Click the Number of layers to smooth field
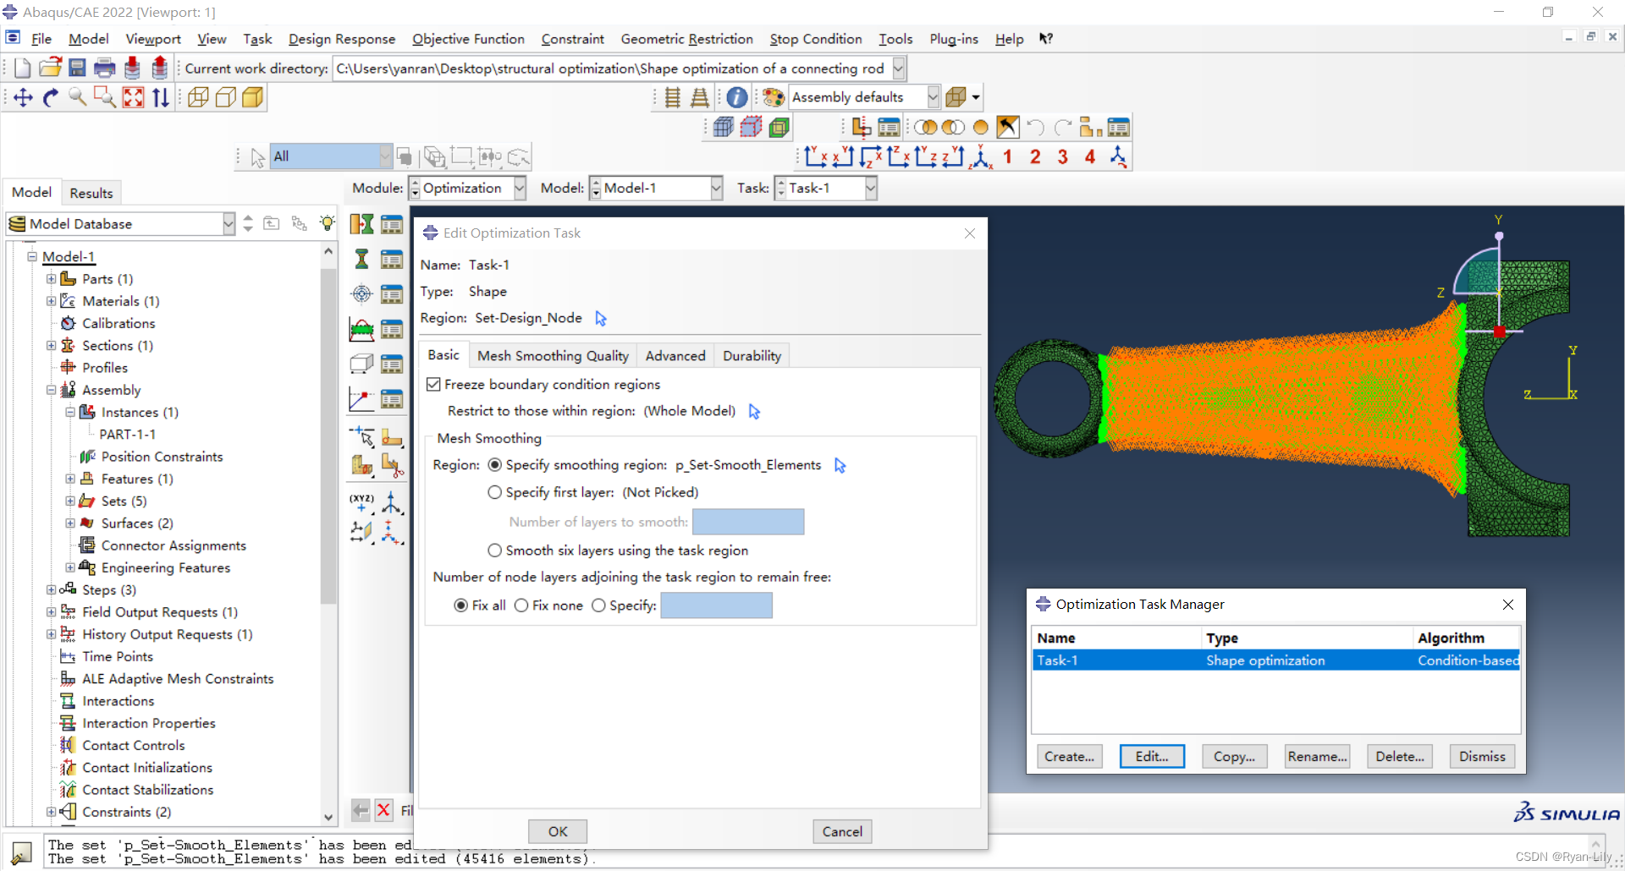 click(748, 522)
